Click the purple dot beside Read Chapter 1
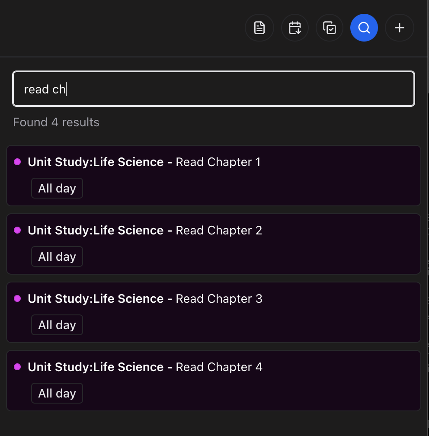The width and height of the screenshot is (429, 436). 17,162
